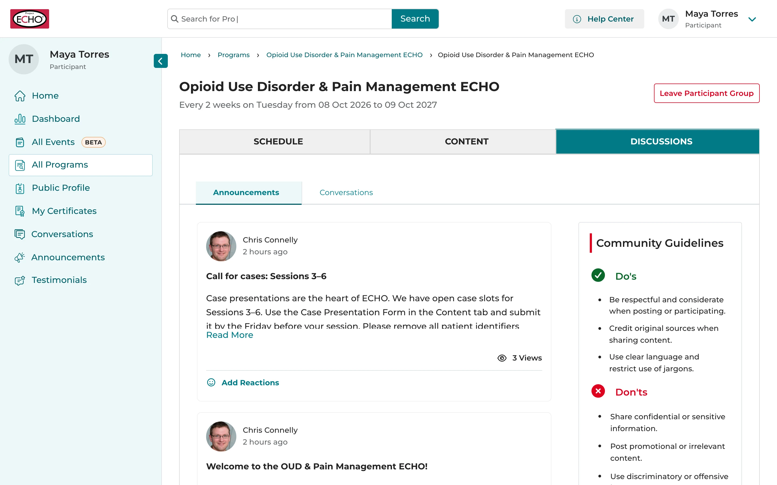Click the Announcements megaphone icon
The height and width of the screenshot is (485, 777).
tap(20, 257)
